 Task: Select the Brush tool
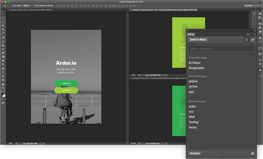pos(3,41)
